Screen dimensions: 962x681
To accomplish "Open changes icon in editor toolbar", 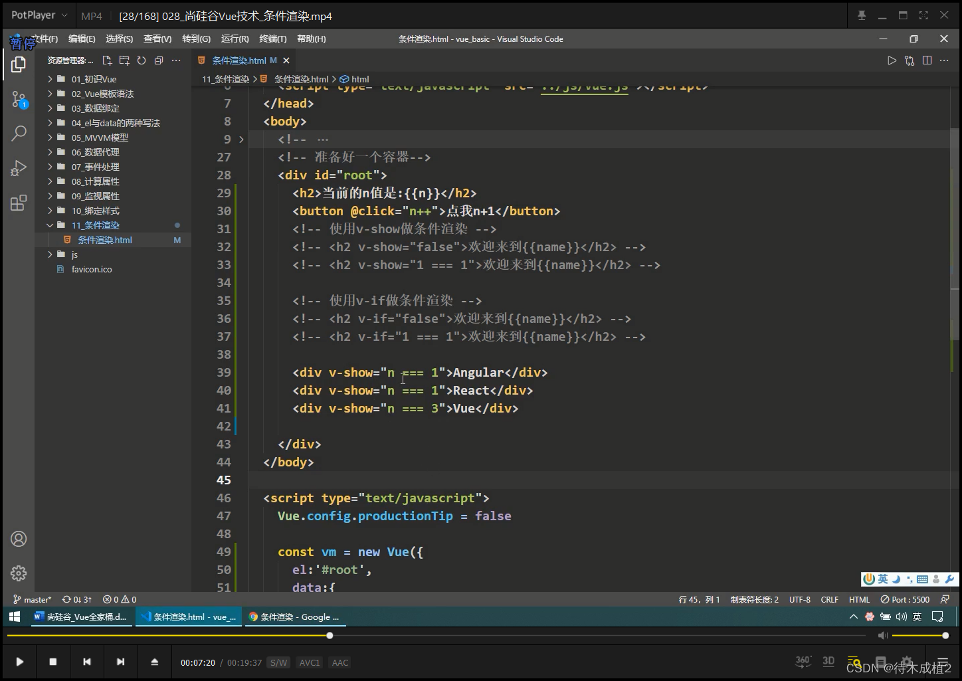I will click(x=910, y=60).
